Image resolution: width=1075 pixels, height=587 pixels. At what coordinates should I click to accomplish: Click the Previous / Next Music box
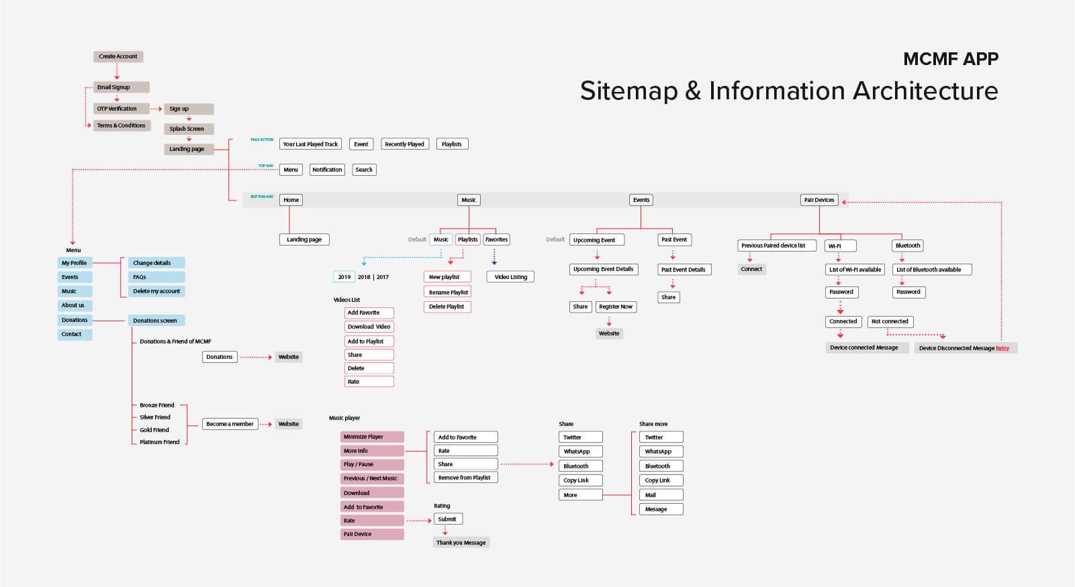[372, 478]
